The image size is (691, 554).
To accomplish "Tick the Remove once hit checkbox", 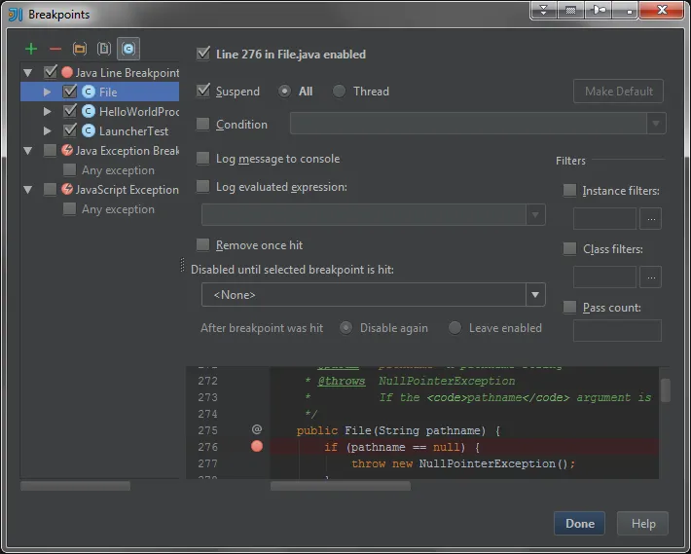I will pyautogui.click(x=202, y=244).
